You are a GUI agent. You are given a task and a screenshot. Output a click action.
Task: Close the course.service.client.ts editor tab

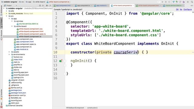pos(183,5)
